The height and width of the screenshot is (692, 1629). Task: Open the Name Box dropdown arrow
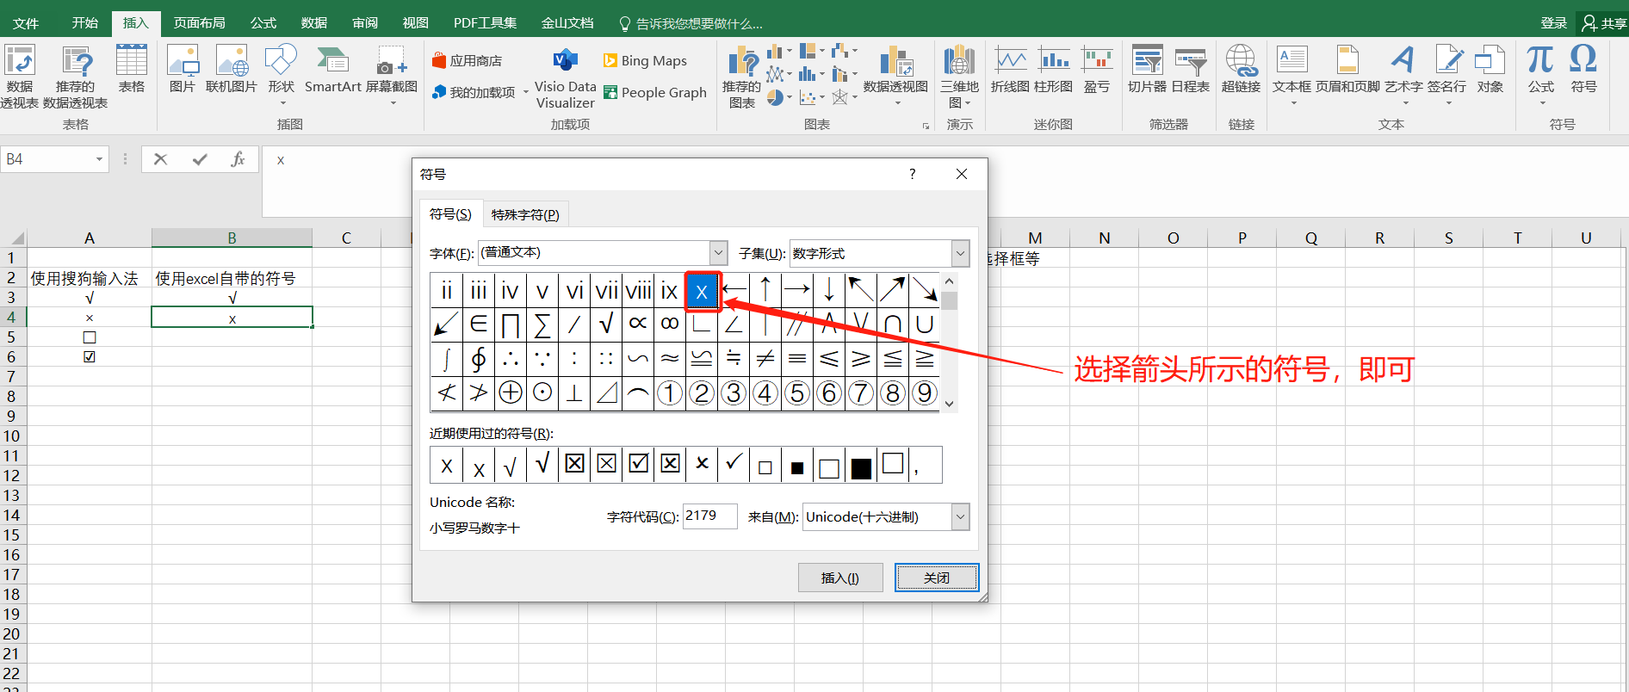point(100,159)
